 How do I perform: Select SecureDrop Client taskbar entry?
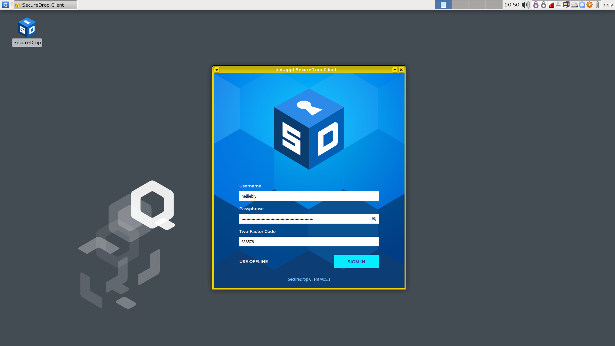click(x=45, y=5)
